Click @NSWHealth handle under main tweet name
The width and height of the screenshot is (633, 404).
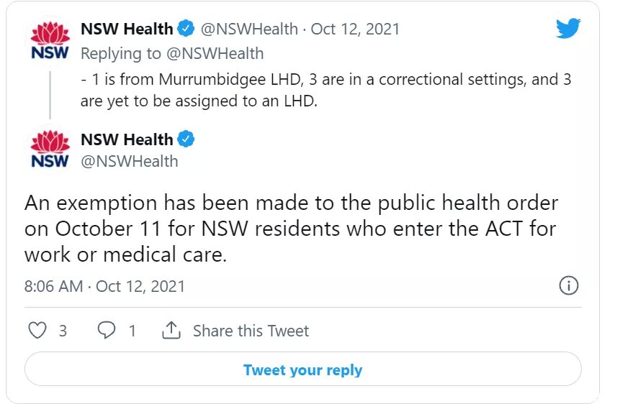click(129, 162)
